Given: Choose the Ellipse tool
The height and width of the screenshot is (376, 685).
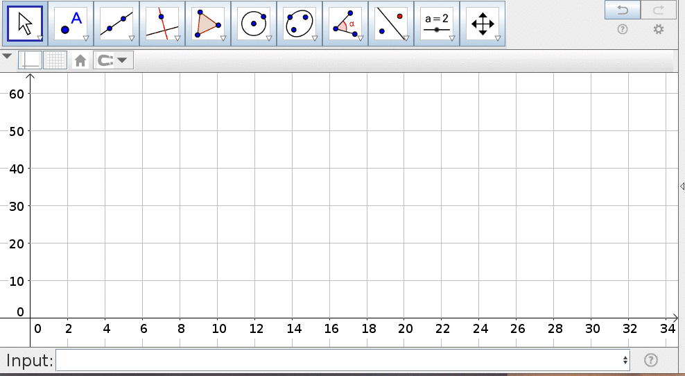Looking at the screenshot, I should pyautogui.click(x=300, y=23).
